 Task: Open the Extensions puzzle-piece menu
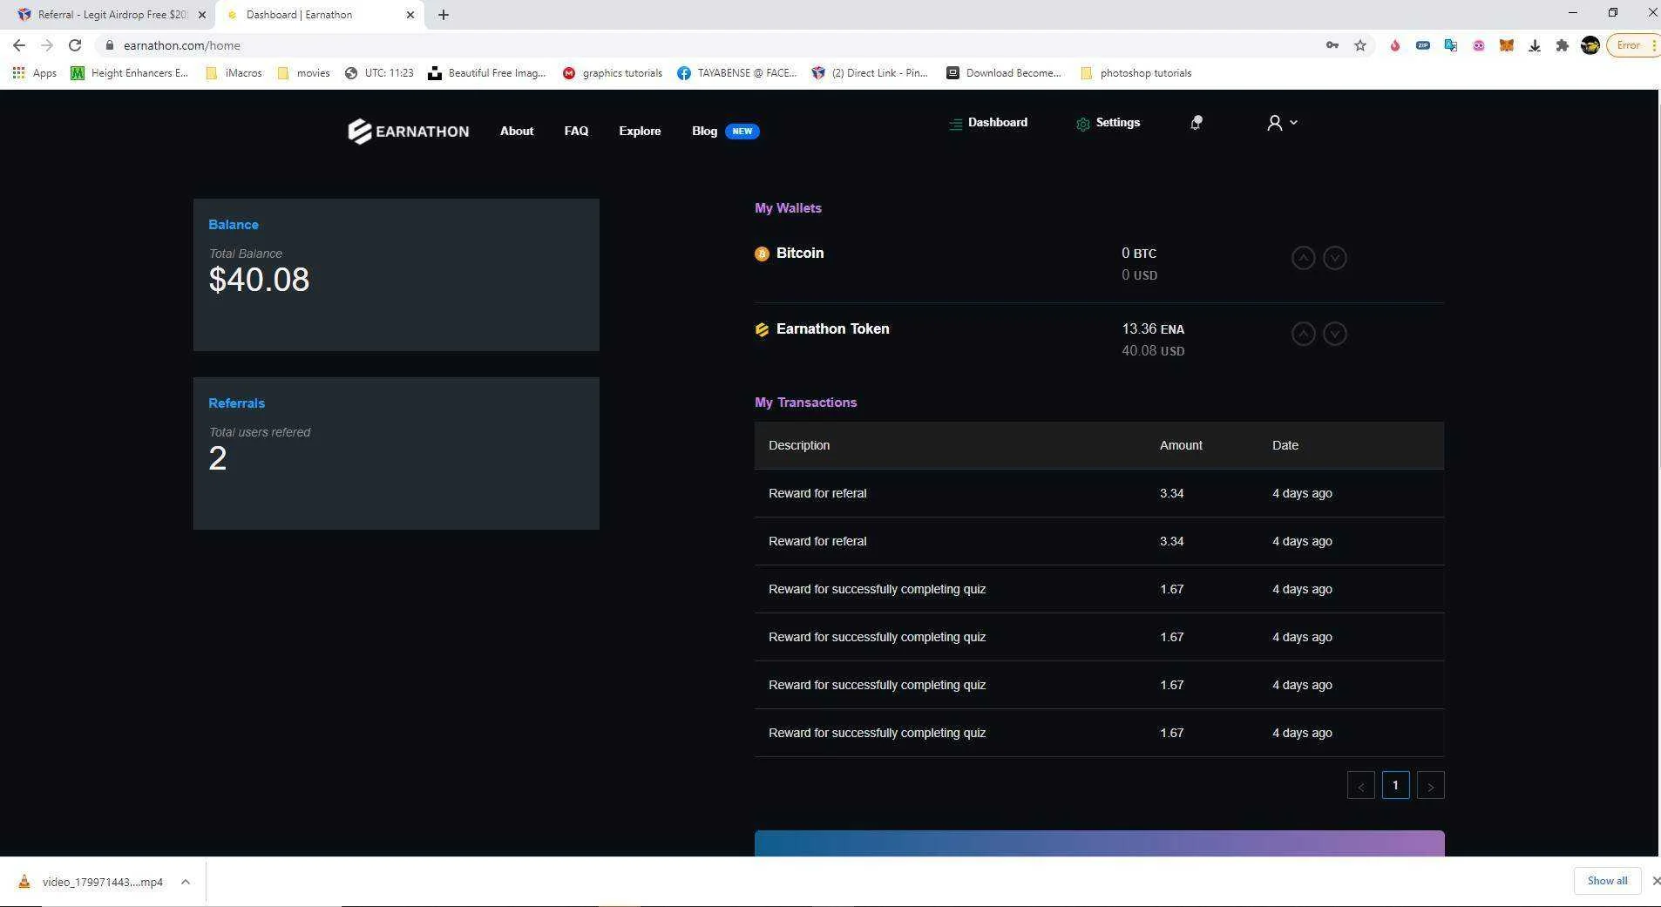click(x=1563, y=45)
